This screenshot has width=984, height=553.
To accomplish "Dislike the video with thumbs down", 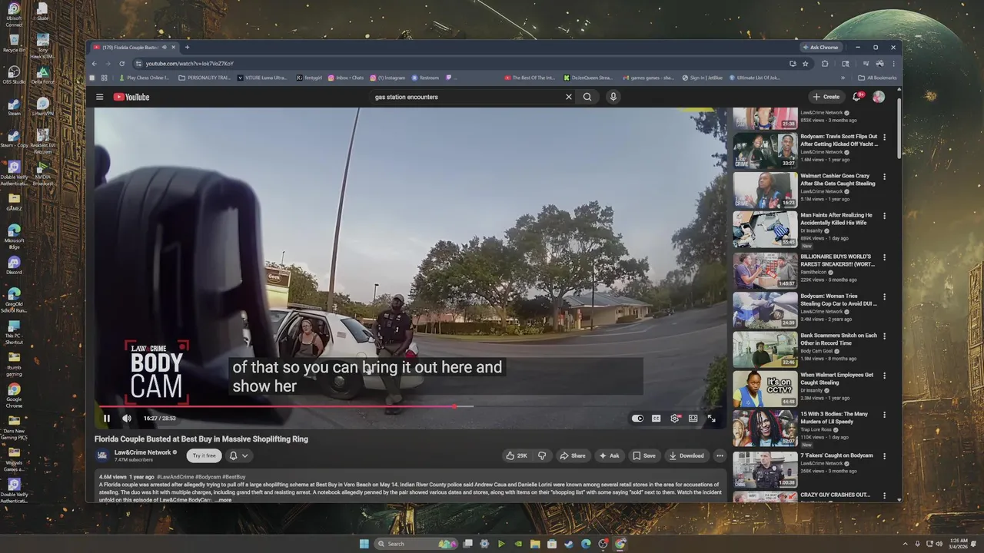I will pyautogui.click(x=542, y=455).
